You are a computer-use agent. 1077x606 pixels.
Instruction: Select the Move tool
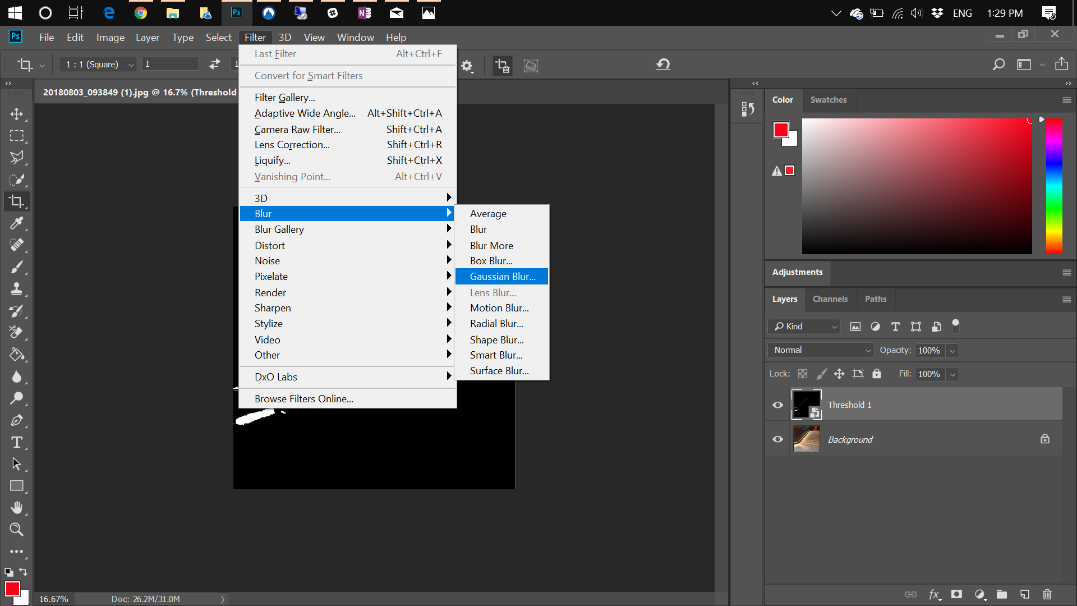coord(17,113)
